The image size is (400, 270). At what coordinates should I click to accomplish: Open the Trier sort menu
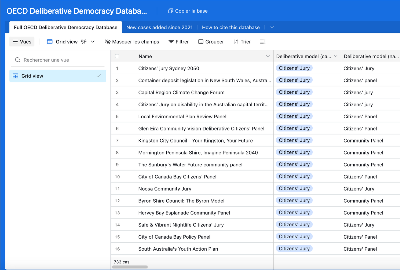pos(242,42)
